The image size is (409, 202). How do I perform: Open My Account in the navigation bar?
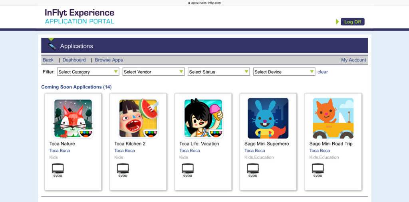353,60
